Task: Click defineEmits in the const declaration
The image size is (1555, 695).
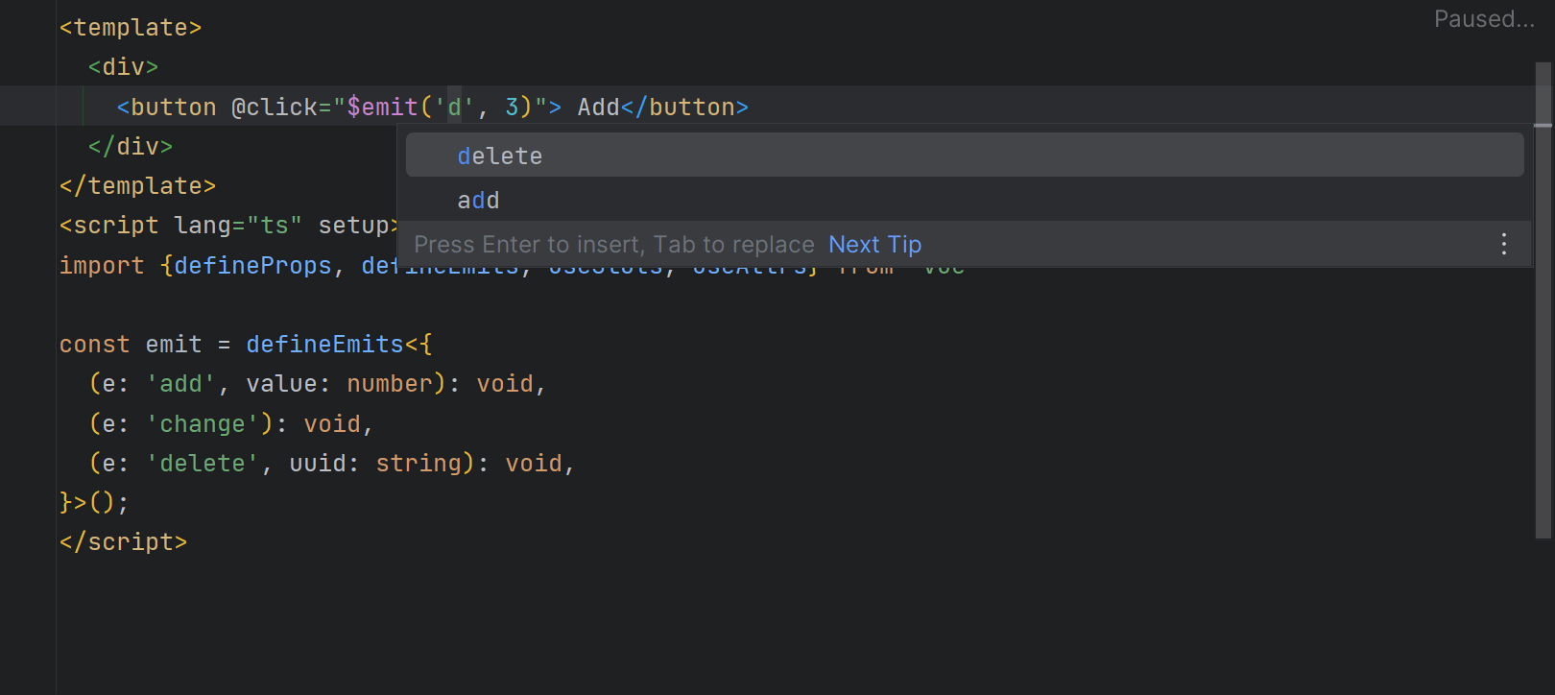Action: 324,344
